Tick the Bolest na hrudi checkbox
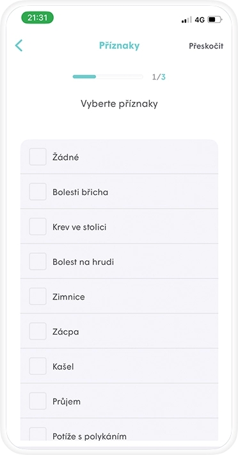This screenshot has height=455, width=238. point(38,262)
